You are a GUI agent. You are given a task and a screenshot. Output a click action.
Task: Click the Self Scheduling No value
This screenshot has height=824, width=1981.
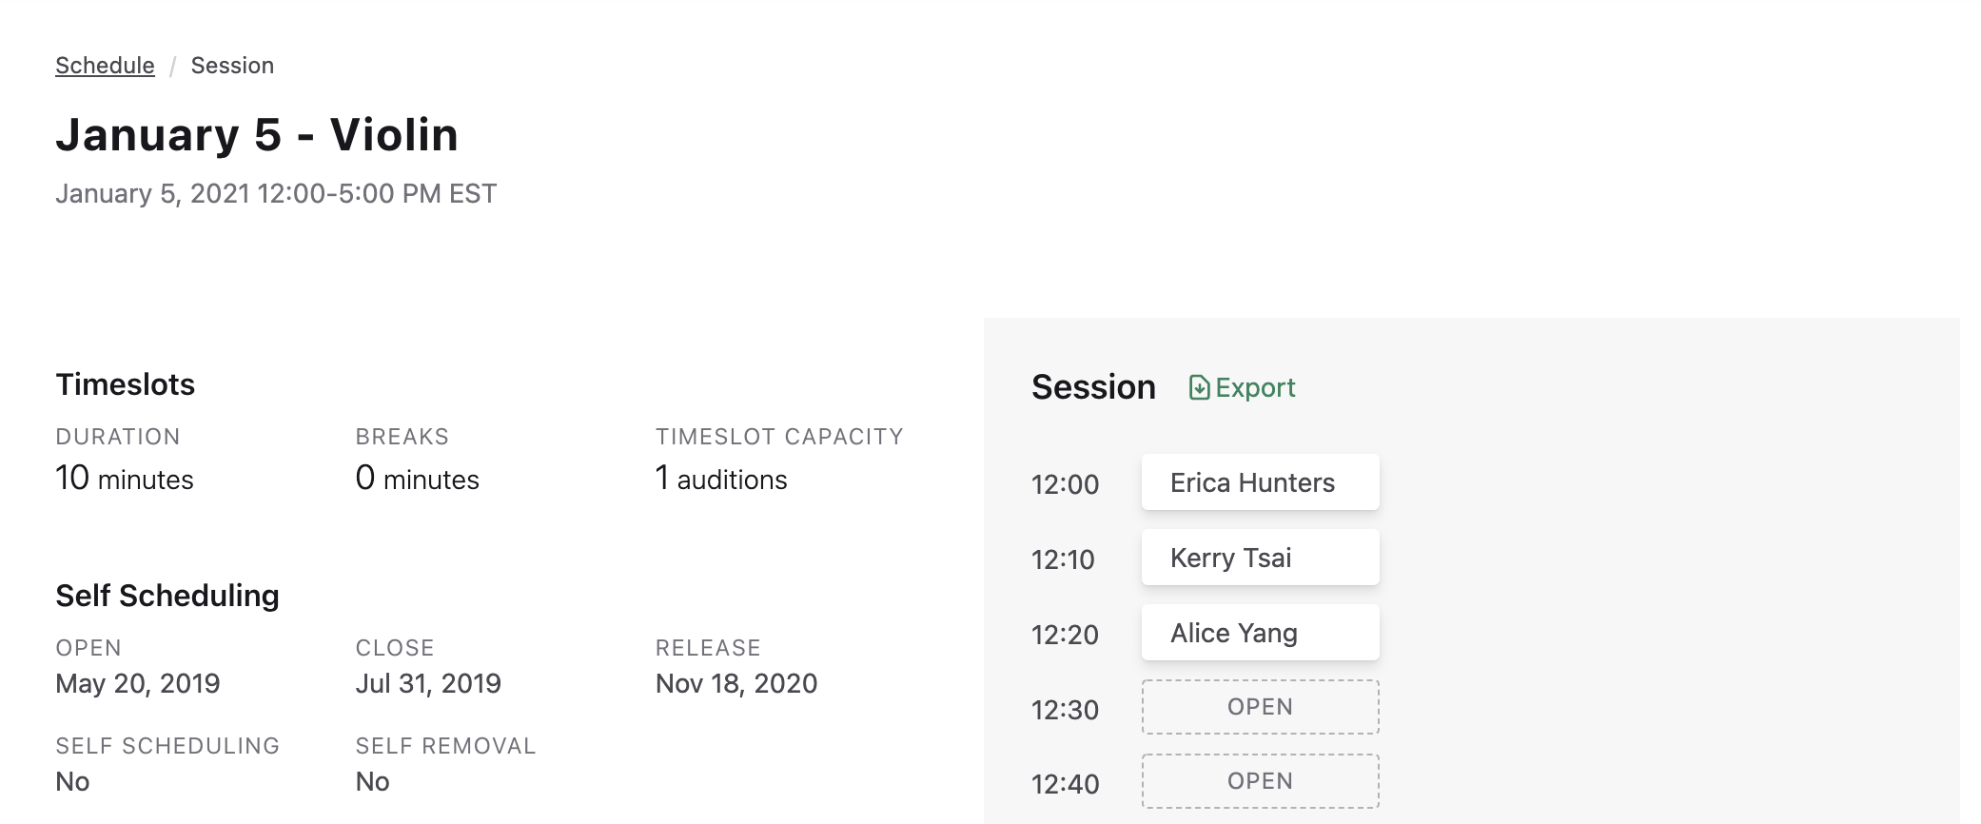click(72, 781)
